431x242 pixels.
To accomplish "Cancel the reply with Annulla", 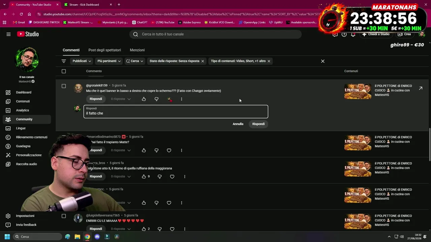I will pyautogui.click(x=238, y=124).
